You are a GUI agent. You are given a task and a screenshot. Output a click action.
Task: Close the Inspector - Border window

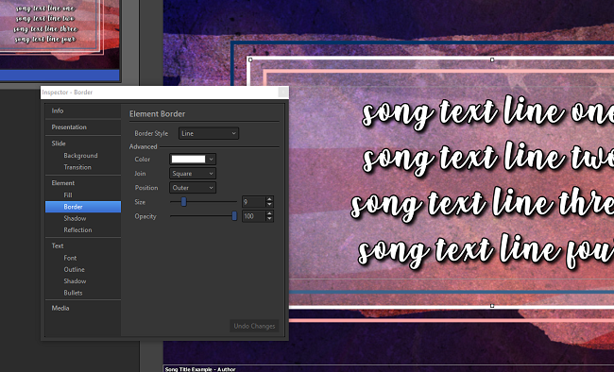coord(282,93)
